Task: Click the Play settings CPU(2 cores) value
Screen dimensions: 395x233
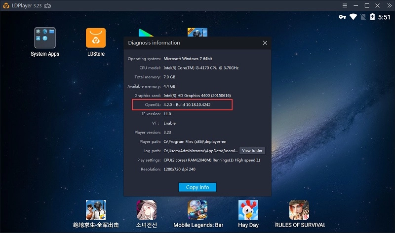Action: 212,160
